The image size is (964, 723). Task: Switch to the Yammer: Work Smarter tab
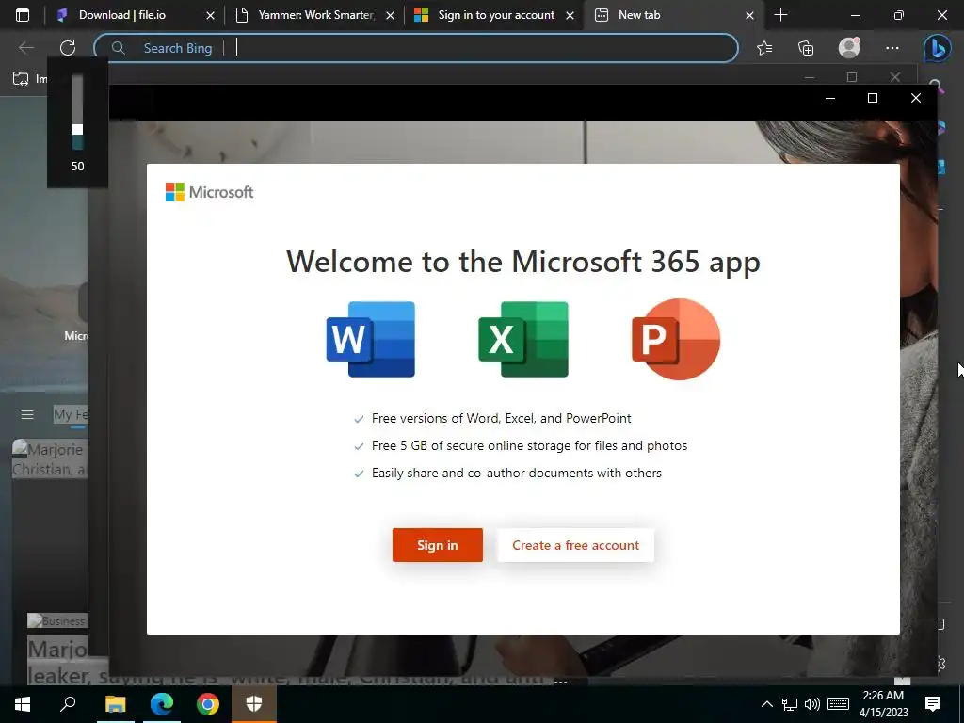[x=316, y=15]
